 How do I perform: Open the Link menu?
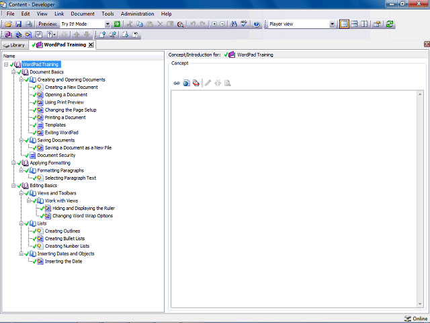tap(59, 13)
